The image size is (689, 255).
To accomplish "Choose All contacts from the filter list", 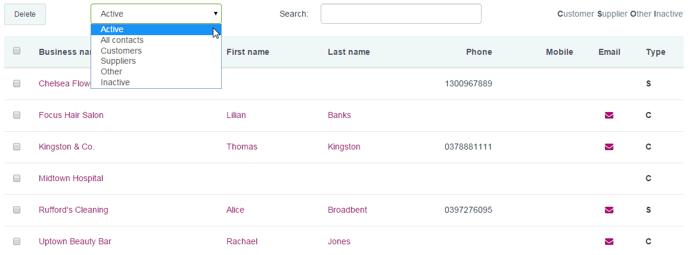I will [122, 40].
